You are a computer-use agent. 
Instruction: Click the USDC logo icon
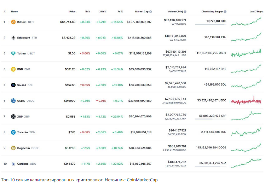click(13, 101)
